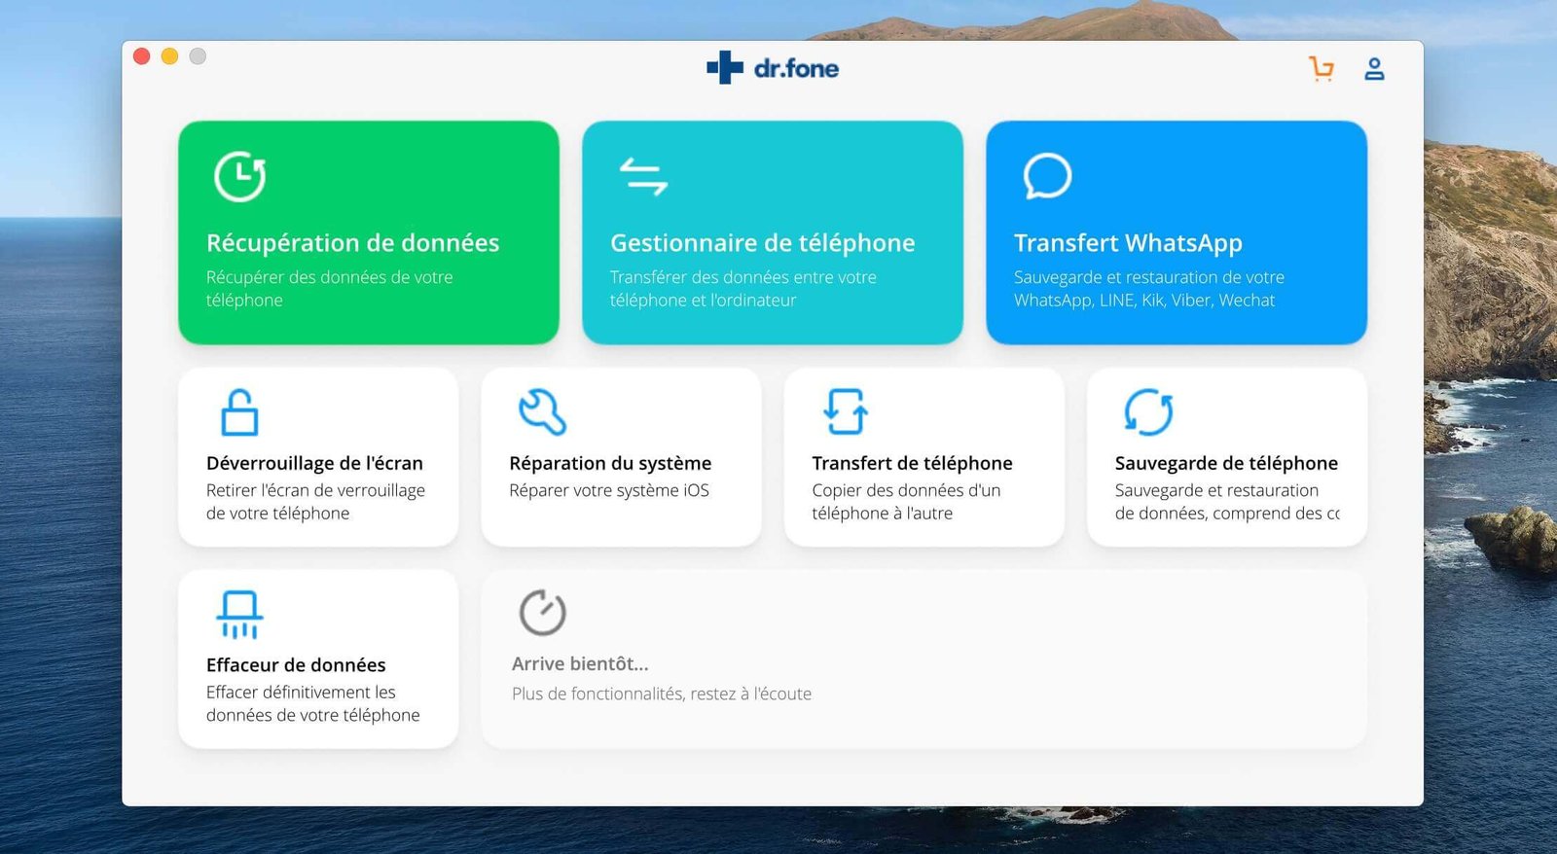This screenshot has width=1557, height=854.
Task: Click the phone manager arrows icon
Action: pyautogui.click(x=643, y=176)
